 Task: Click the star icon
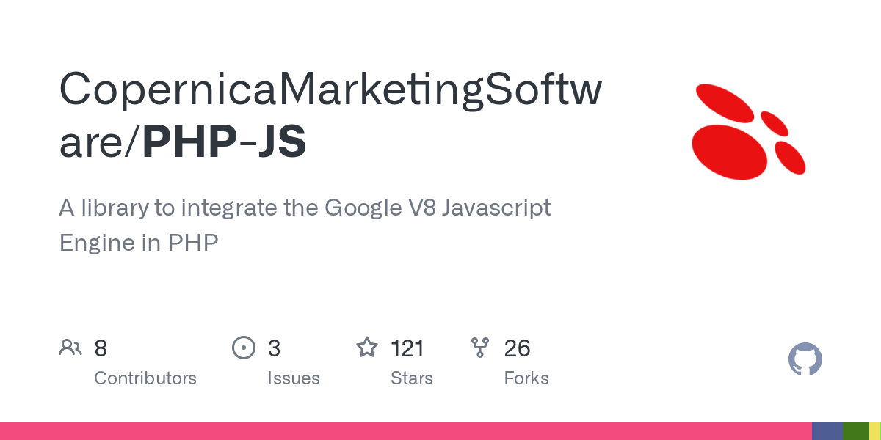367,348
